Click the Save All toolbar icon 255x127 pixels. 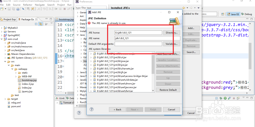point(14,9)
